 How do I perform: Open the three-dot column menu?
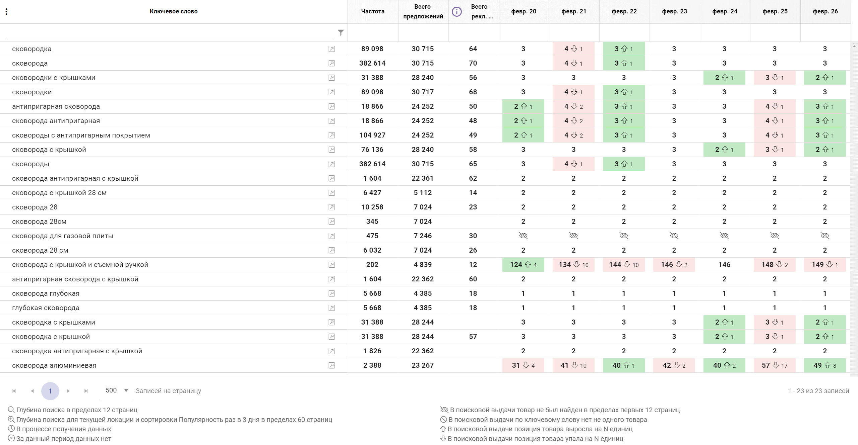(x=6, y=12)
